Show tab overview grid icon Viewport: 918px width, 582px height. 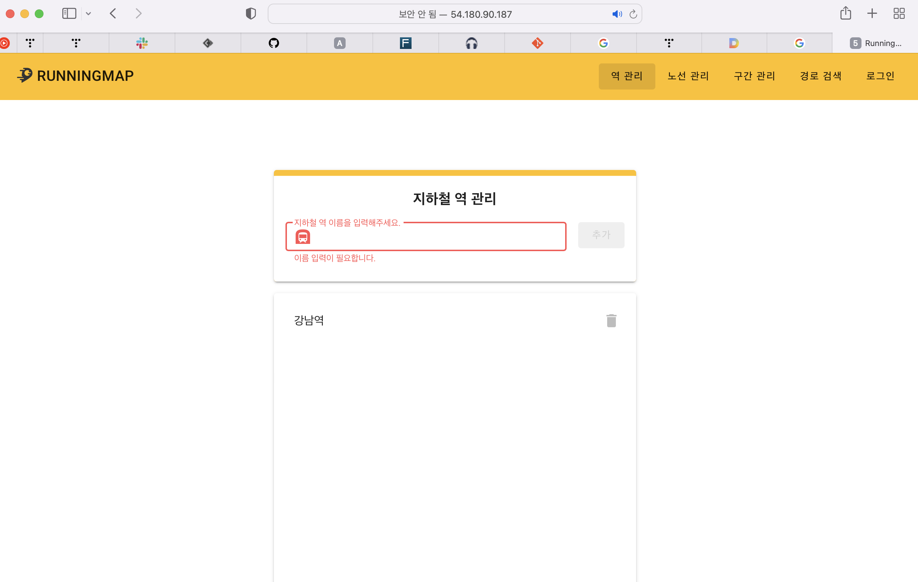pyautogui.click(x=898, y=14)
